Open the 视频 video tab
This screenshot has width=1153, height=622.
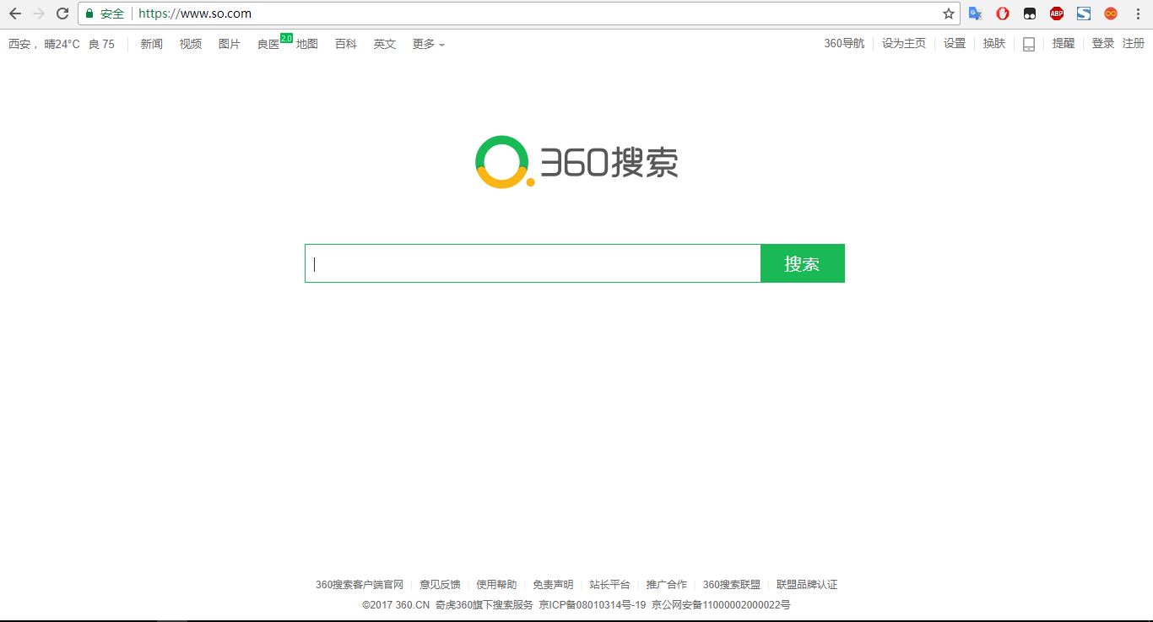tap(191, 44)
